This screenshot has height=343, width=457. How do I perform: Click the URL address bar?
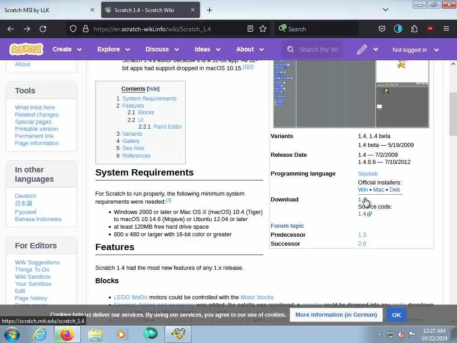(168, 29)
